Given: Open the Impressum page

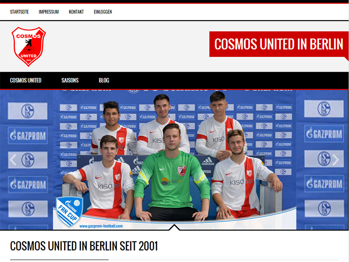Looking at the screenshot, I should [x=49, y=12].
